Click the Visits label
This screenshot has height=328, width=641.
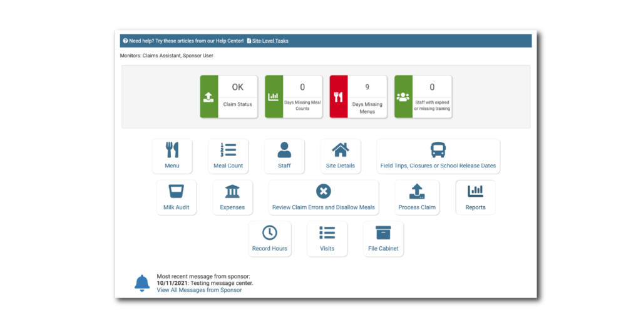pos(327,249)
